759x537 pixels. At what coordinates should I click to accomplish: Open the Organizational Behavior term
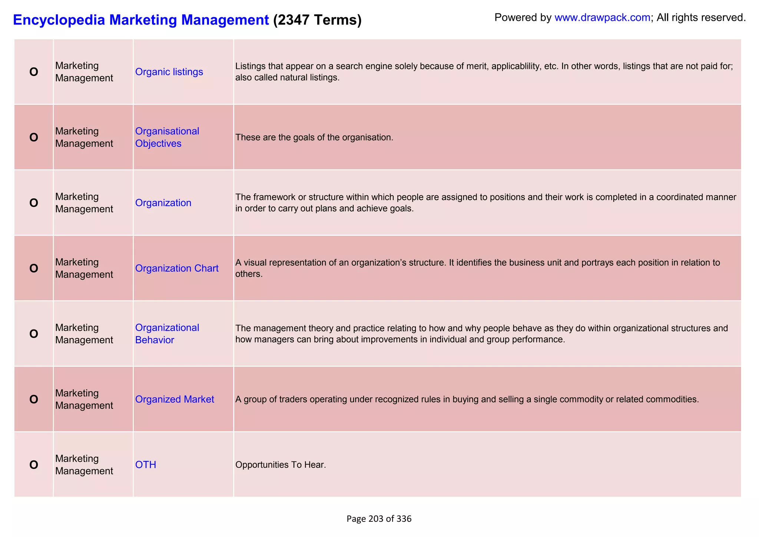click(167, 334)
